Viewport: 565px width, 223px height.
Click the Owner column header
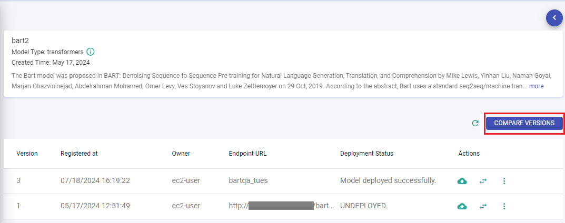[181, 153]
